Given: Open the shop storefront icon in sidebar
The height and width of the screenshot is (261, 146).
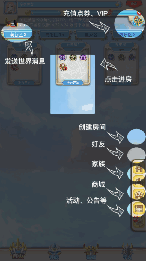Looking at the screenshot, I should click(x=139, y=208).
